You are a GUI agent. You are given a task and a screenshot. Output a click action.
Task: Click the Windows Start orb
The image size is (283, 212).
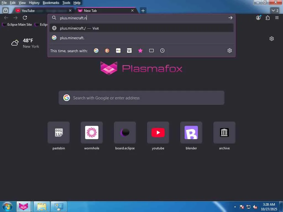[x=7, y=206]
